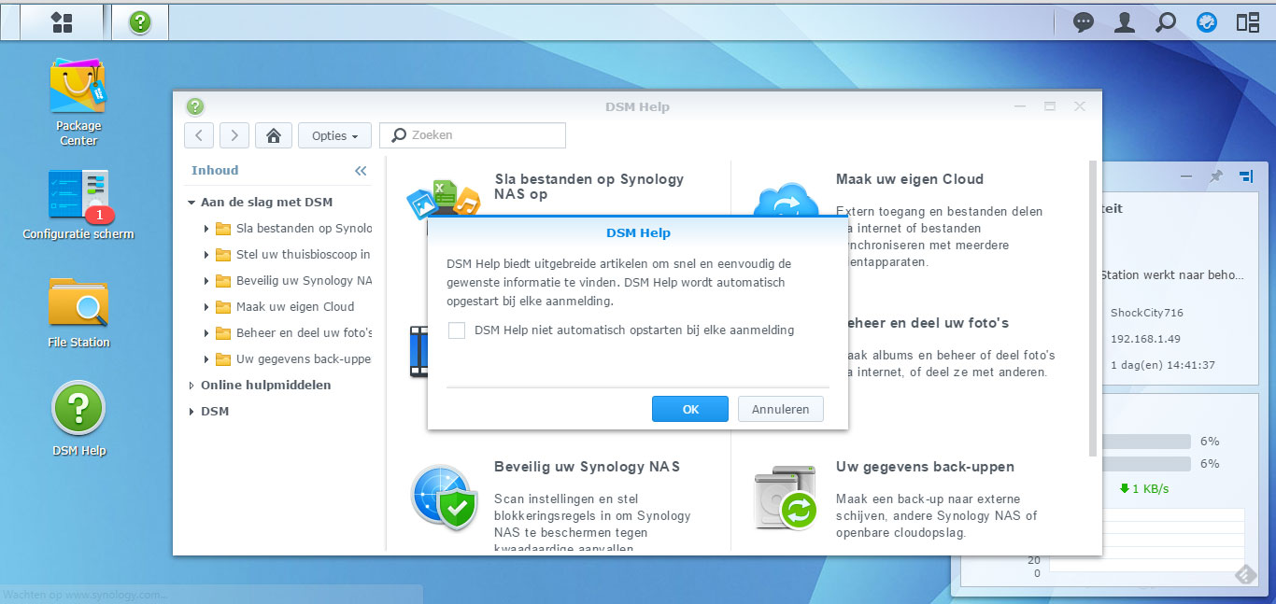Collapse Aan de slag met DSM
Viewport: 1276px width, 604px height.
point(191,203)
